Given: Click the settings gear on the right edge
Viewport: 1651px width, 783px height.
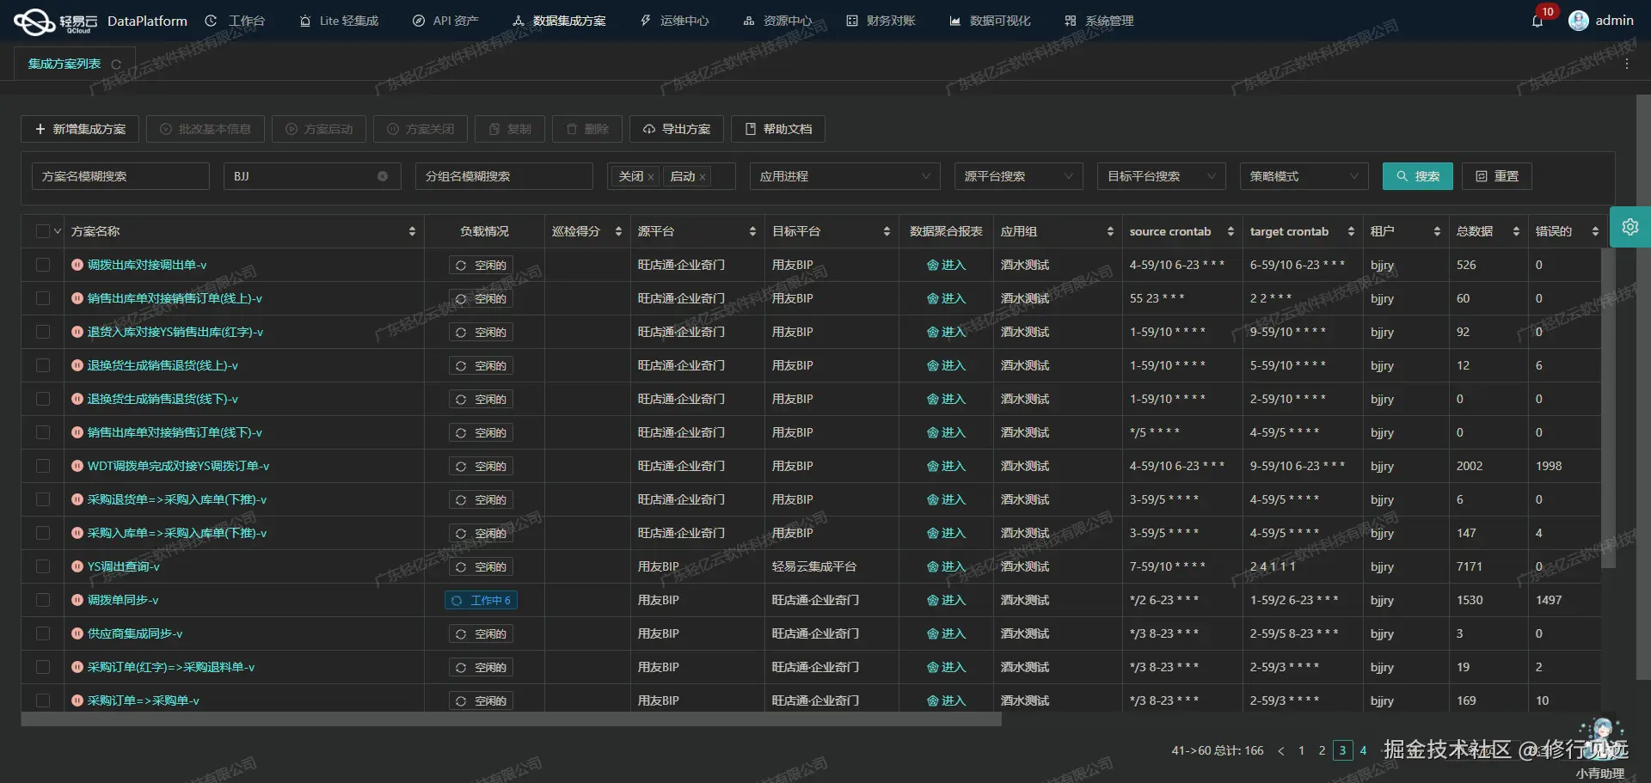Looking at the screenshot, I should pos(1630,227).
